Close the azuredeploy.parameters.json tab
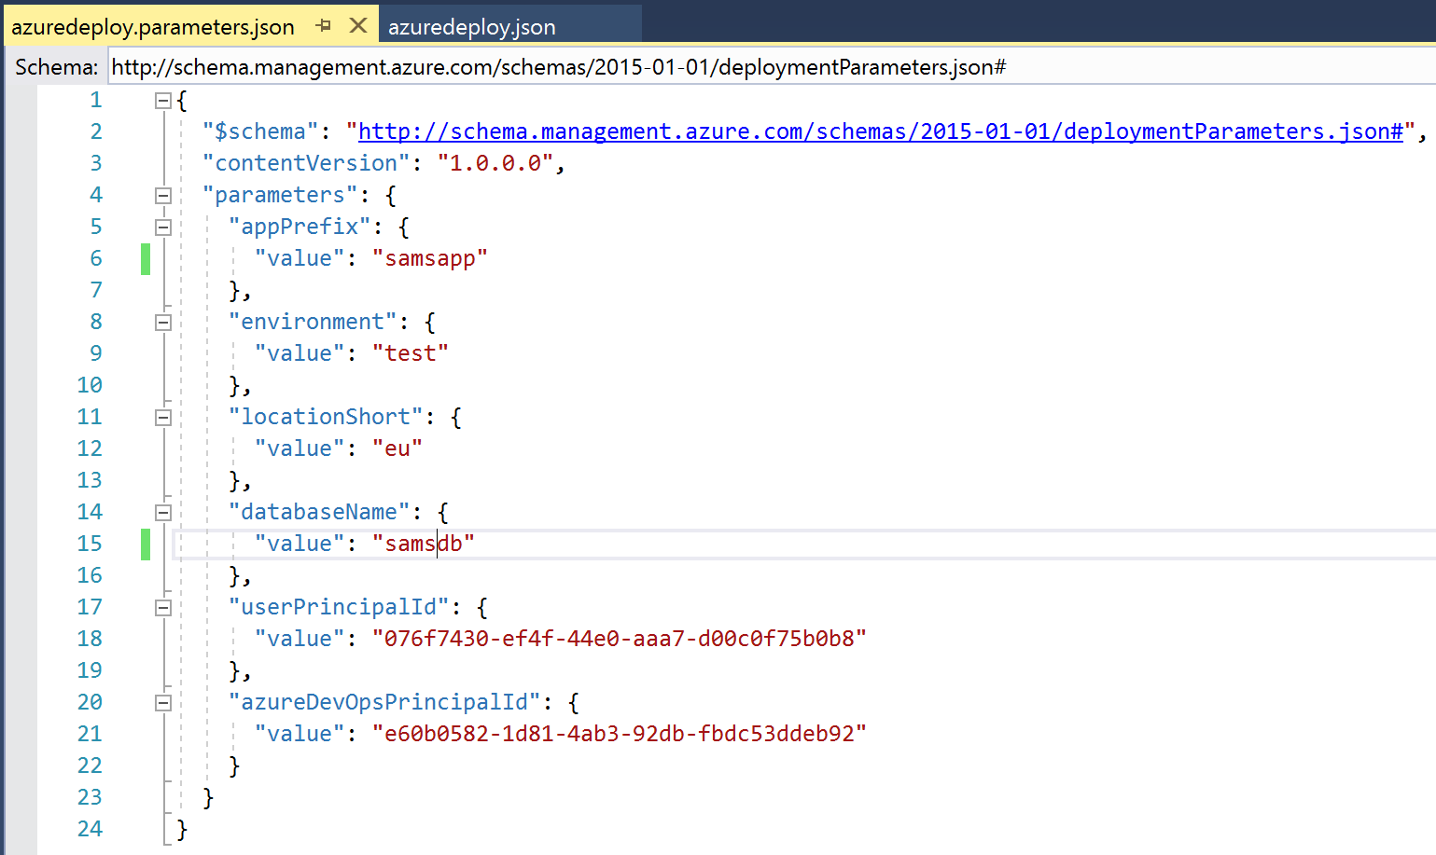1436x855 pixels. point(358,26)
